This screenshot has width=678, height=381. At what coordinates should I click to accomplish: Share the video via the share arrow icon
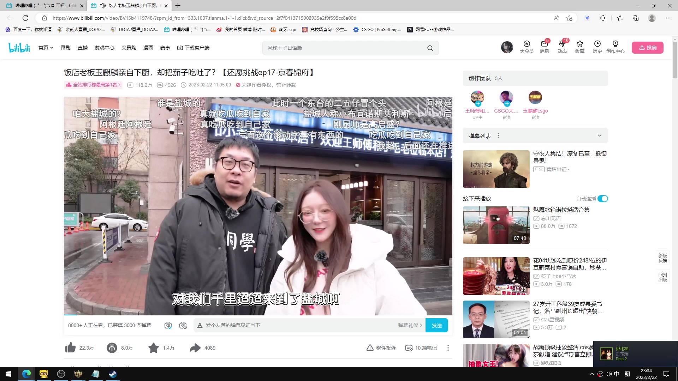click(195, 347)
